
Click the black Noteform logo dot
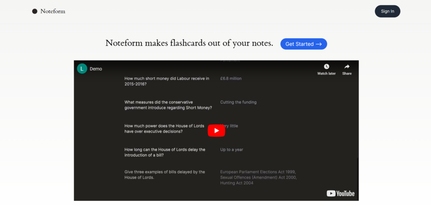tap(35, 11)
